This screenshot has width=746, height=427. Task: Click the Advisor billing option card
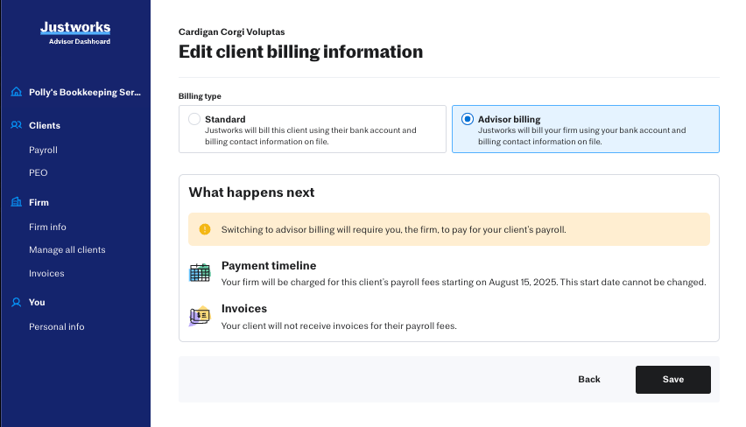(x=585, y=129)
